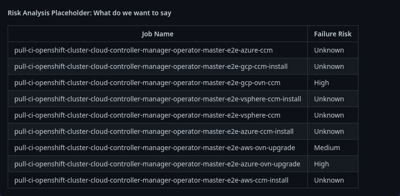This screenshot has width=400, height=196.
Task: Click the Risk Analysis Placeholder heading text
Action: [89, 13]
